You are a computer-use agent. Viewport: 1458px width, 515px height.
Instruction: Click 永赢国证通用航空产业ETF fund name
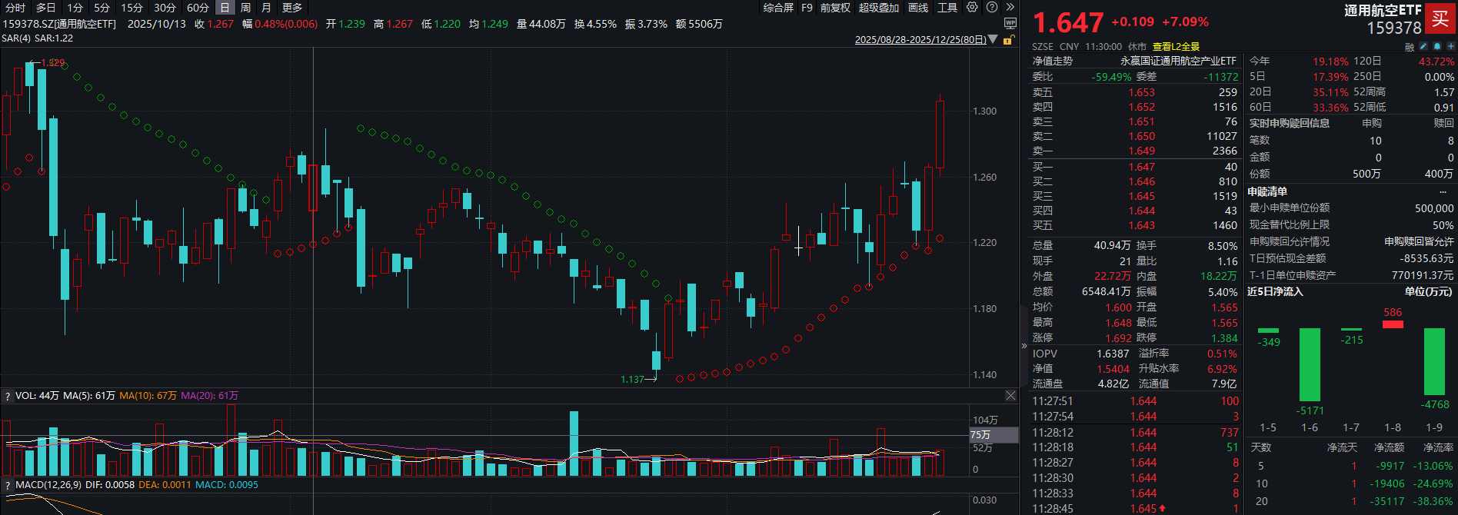pos(1178,61)
